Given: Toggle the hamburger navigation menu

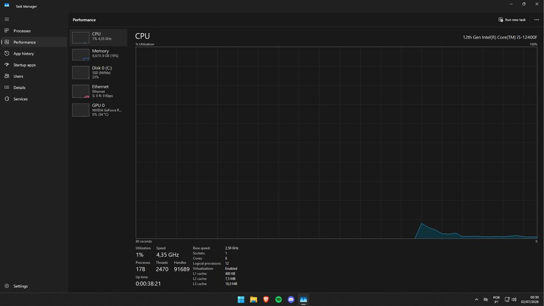Looking at the screenshot, I should 7,20.
